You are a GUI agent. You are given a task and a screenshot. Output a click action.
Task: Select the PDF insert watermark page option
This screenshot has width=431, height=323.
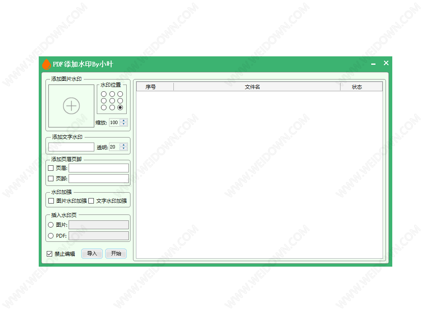pyautogui.click(x=51, y=236)
